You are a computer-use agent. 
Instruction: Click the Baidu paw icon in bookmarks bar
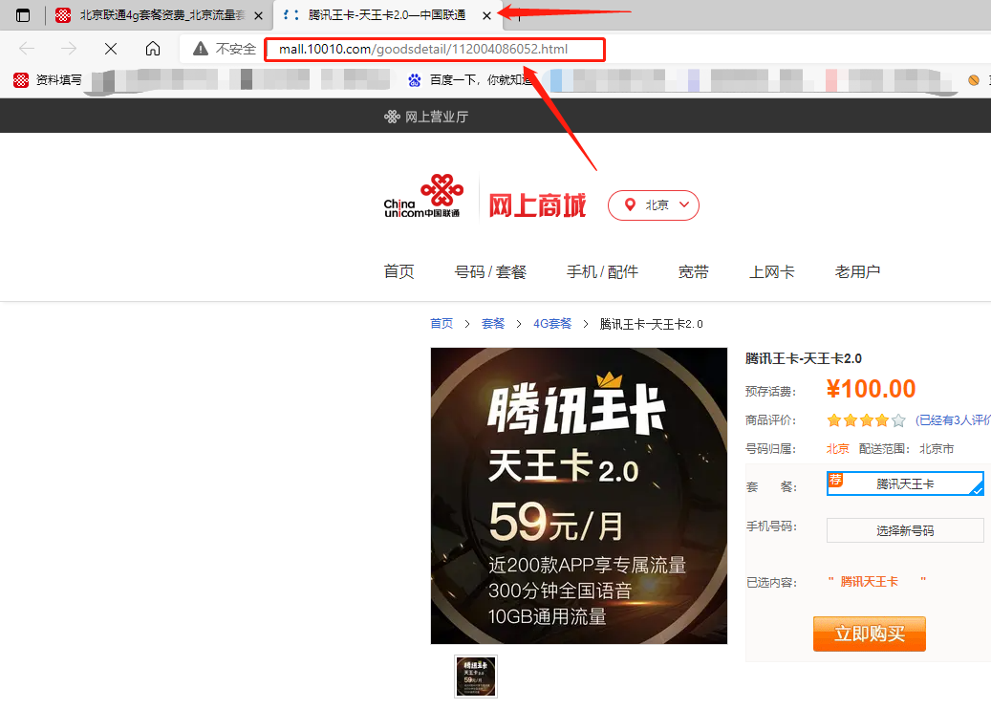point(415,79)
